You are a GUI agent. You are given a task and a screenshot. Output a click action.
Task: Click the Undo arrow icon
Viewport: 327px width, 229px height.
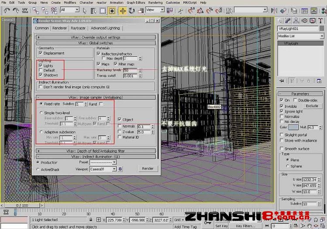[x=7, y=10]
